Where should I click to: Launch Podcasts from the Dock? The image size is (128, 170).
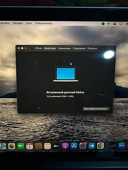tap(65, 146)
